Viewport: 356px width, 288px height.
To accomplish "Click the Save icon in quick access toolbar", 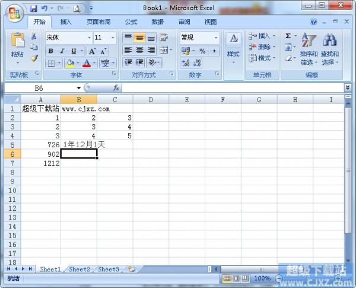I will (x=33, y=8).
